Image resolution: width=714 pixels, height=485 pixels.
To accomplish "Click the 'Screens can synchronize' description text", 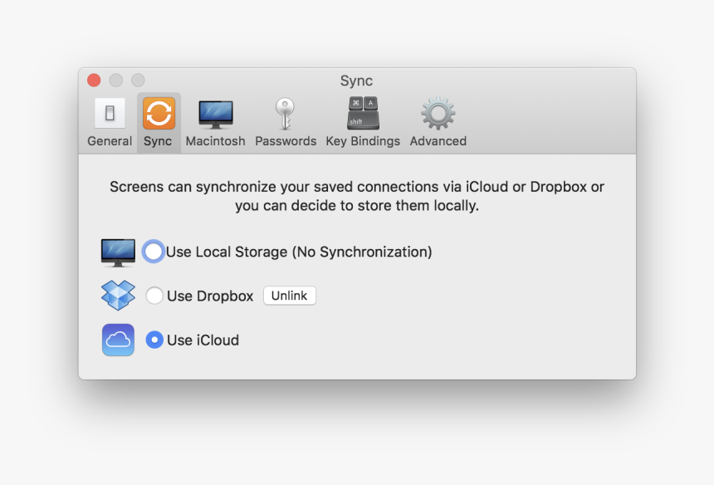I will pos(357,196).
